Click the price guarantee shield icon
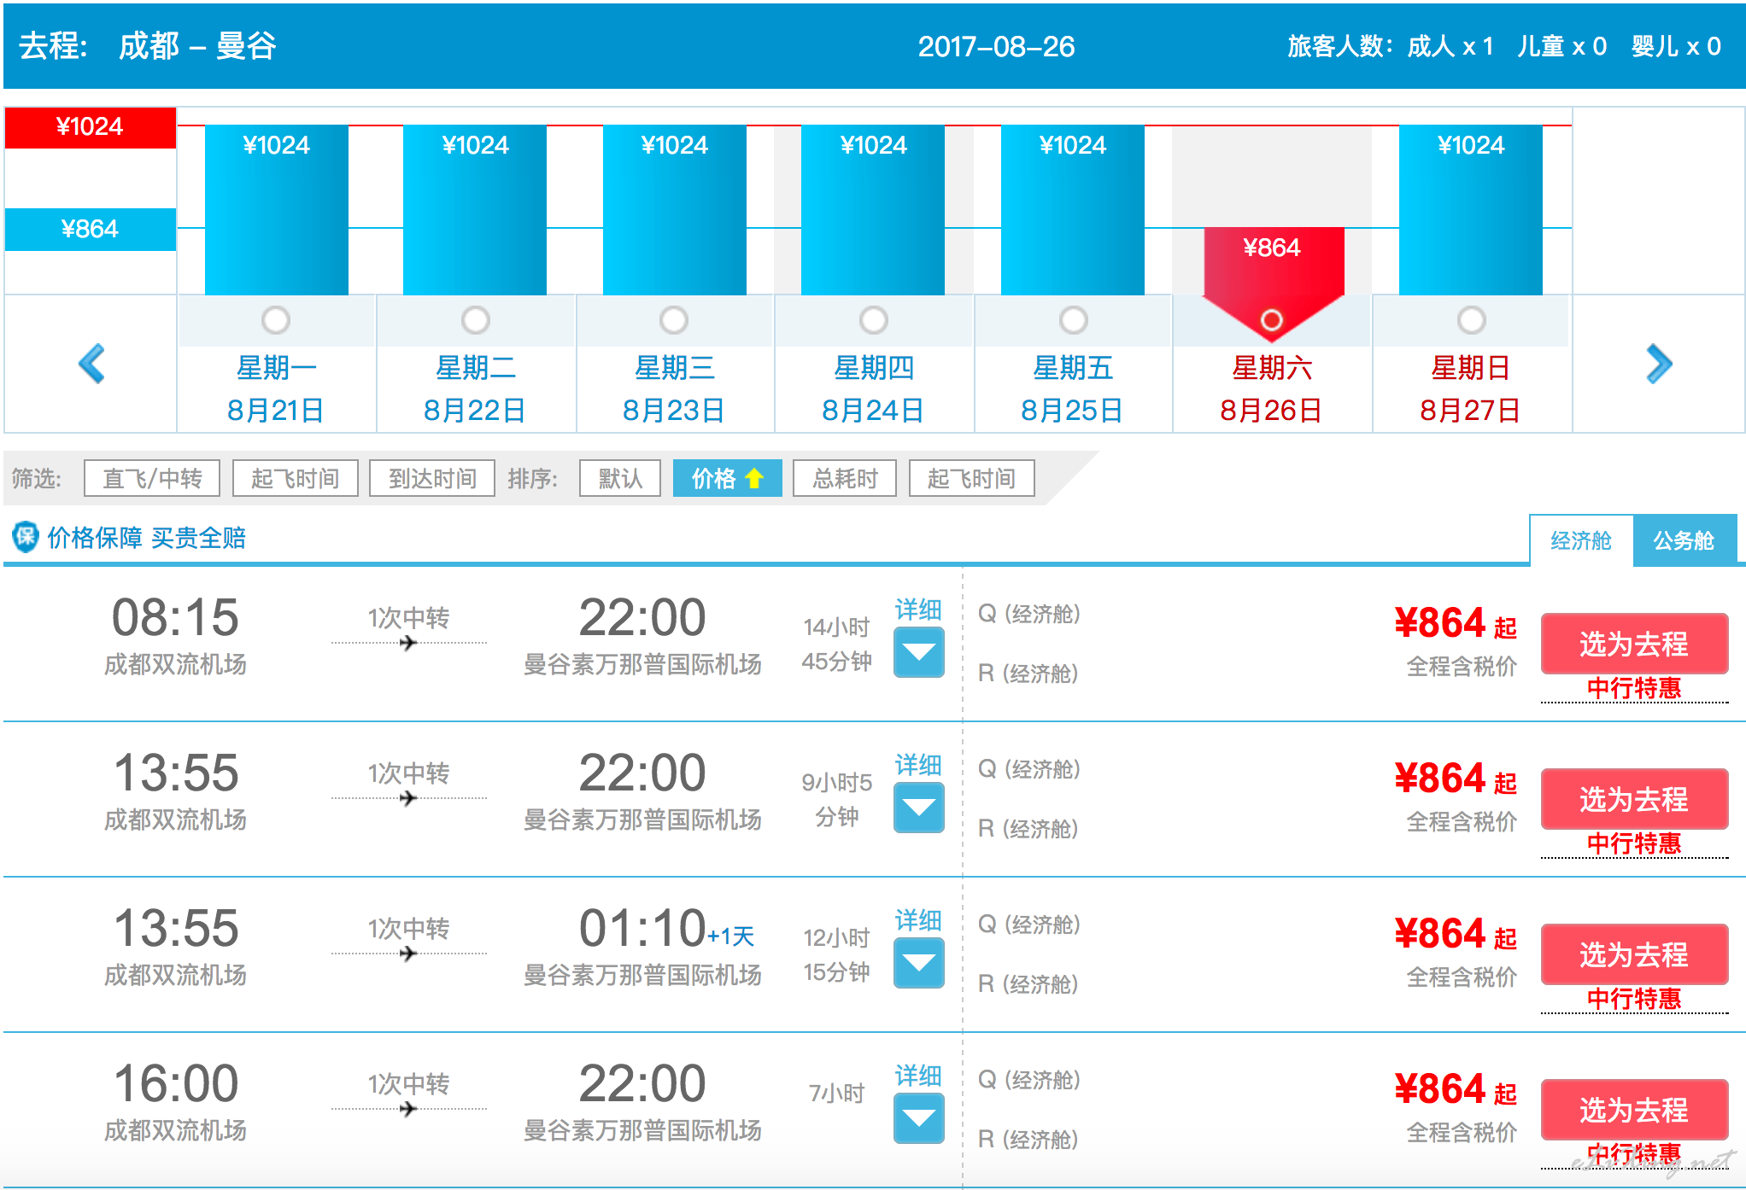This screenshot has width=1746, height=1190. pos(25,537)
